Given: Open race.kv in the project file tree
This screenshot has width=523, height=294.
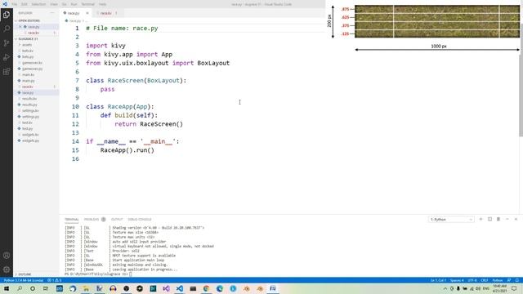Looking at the screenshot, I should 28,87.
